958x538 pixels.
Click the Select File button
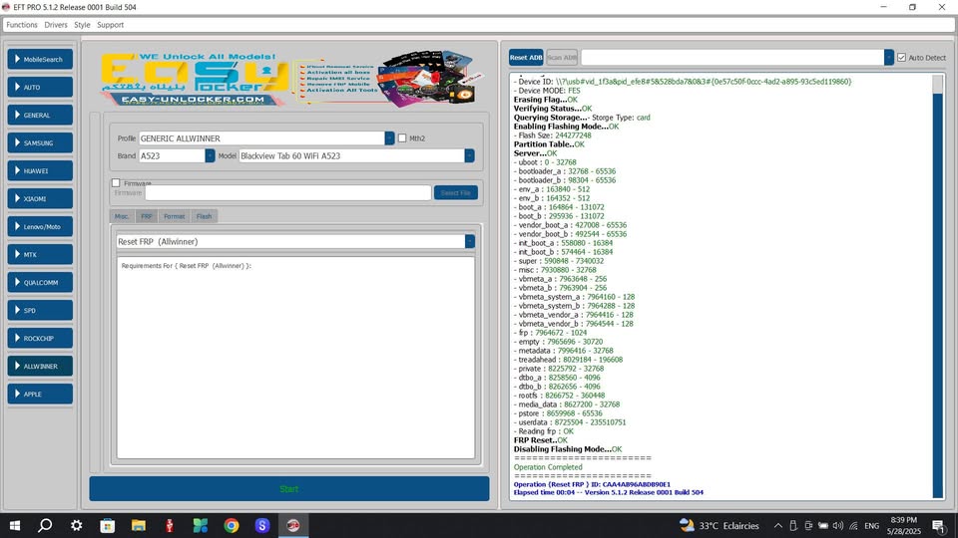(456, 192)
